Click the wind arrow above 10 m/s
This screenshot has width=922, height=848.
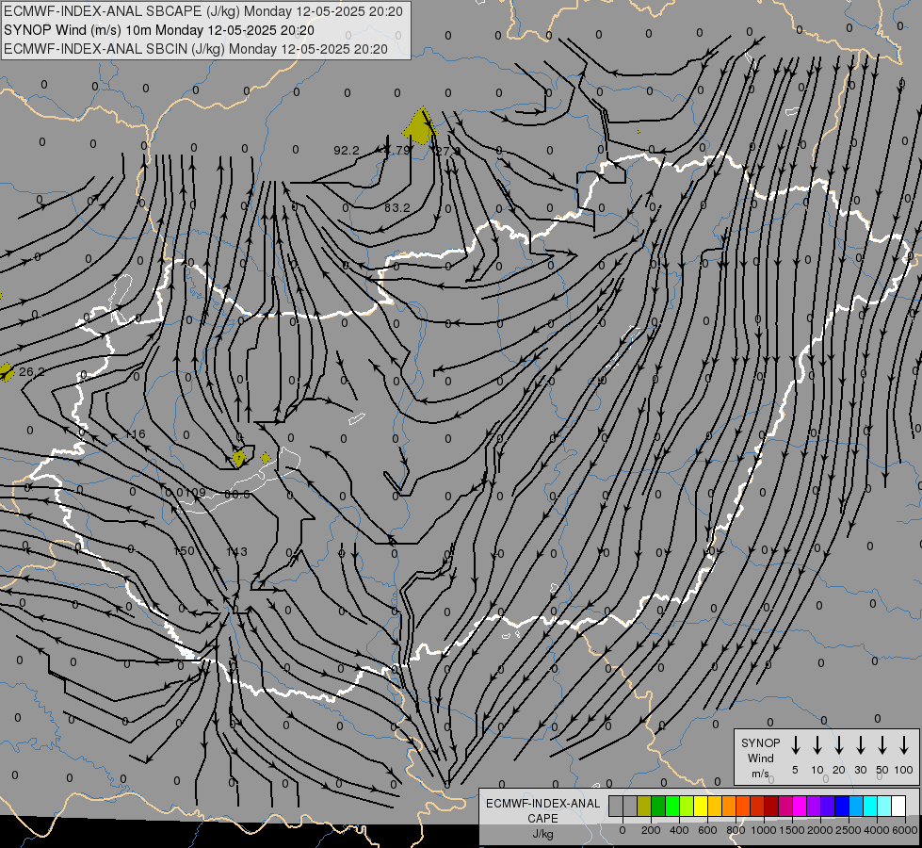(817, 745)
